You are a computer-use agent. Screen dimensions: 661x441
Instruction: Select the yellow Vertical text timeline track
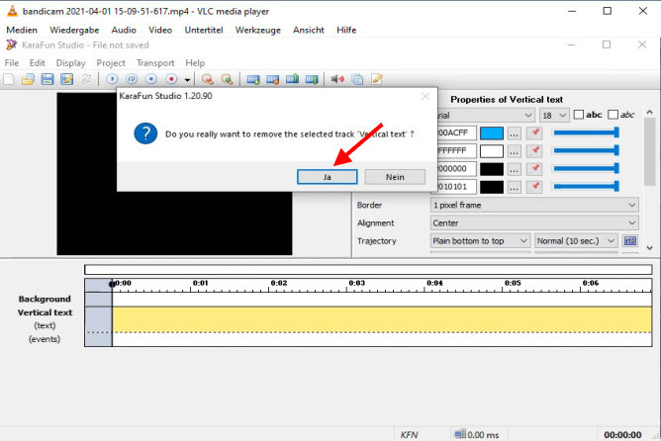pyautogui.click(x=381, y=318)
